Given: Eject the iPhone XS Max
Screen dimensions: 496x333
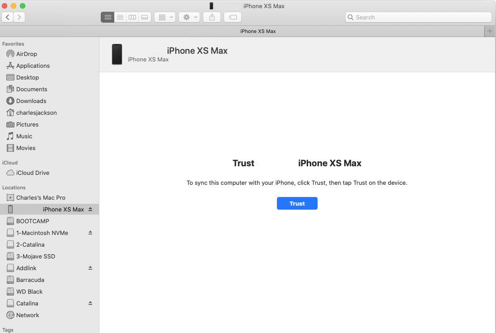Looking at the screenshot, I should pos(90,209).
